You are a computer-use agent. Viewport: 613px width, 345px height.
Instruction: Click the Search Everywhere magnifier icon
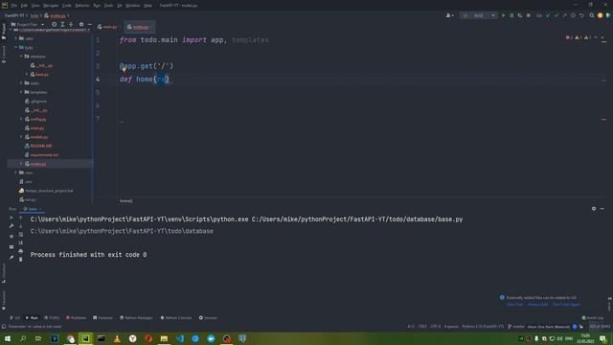tap(592, 15)
